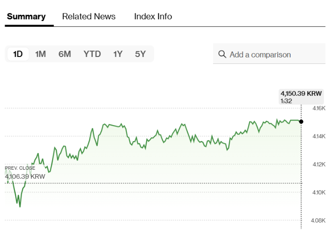Click the magnifying glass search icon
The image size is (328, 234).
222,55
